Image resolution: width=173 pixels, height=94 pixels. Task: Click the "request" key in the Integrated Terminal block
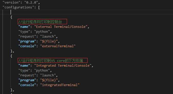click(x=27, y=75)
